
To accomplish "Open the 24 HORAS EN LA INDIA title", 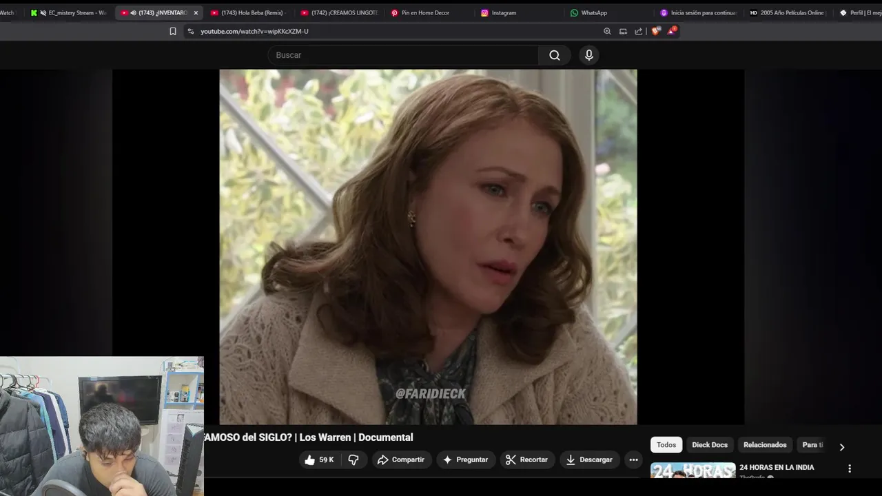I will click(x=777, y=467).
